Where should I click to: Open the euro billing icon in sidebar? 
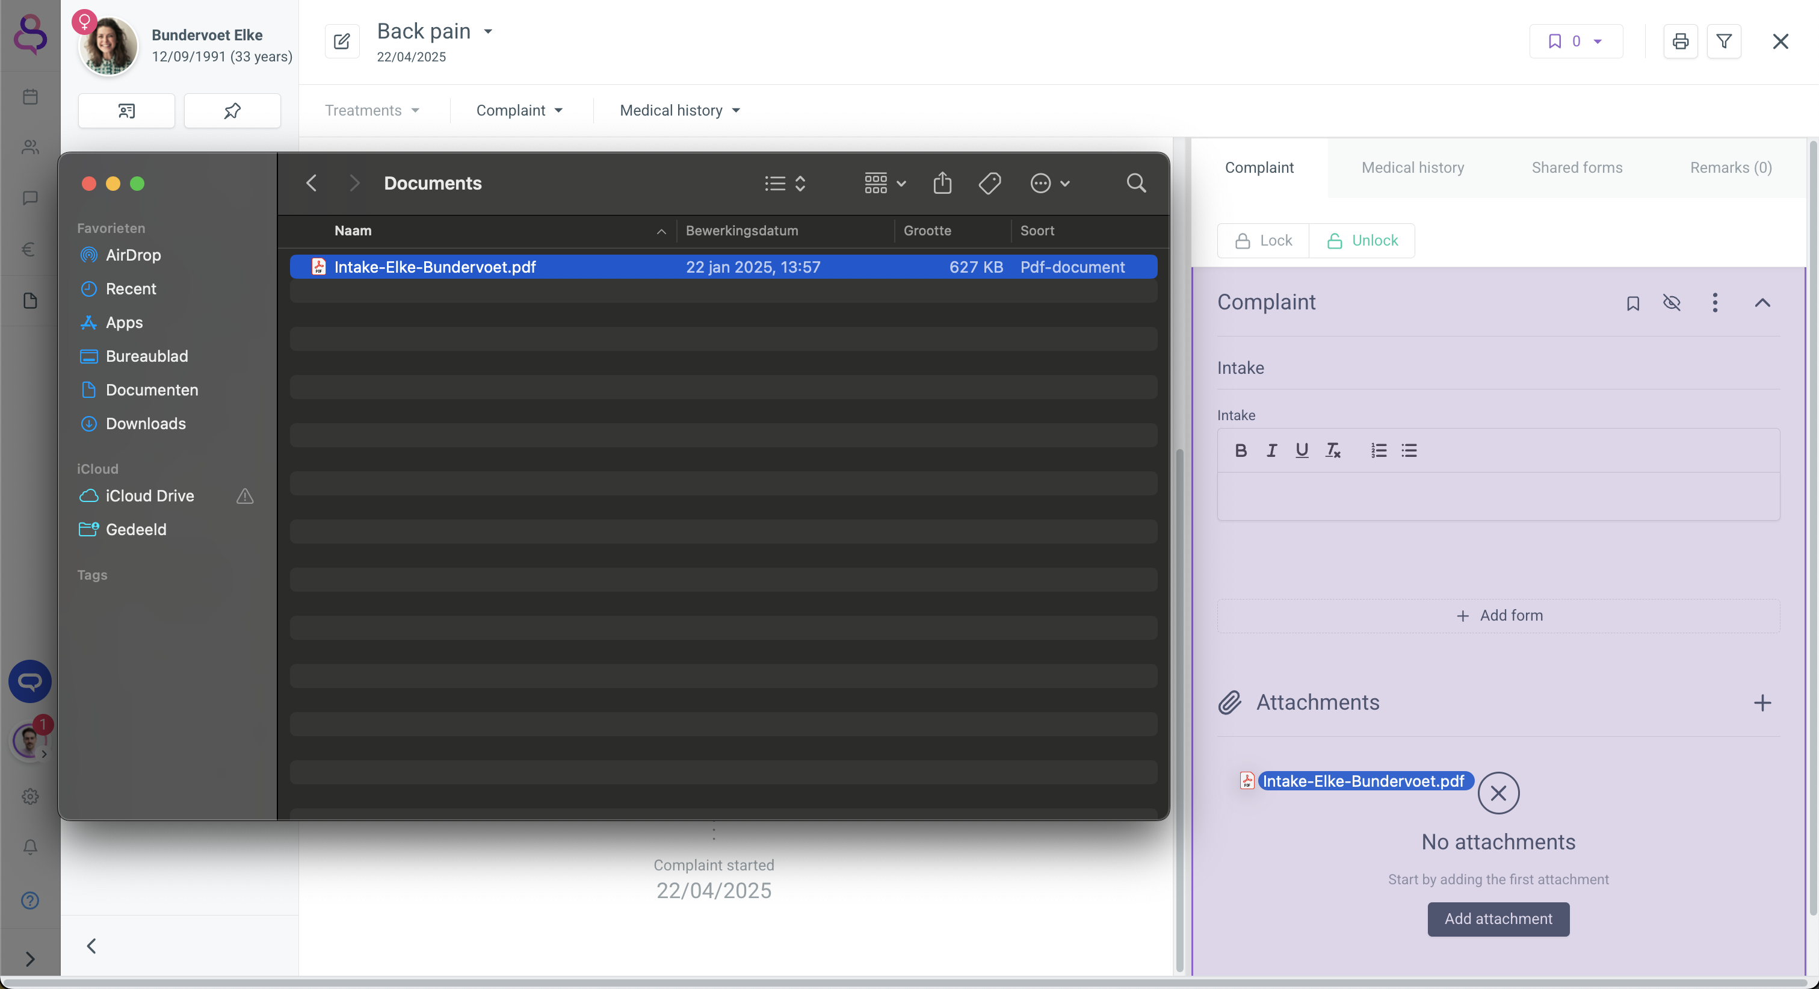pos(29,249)
